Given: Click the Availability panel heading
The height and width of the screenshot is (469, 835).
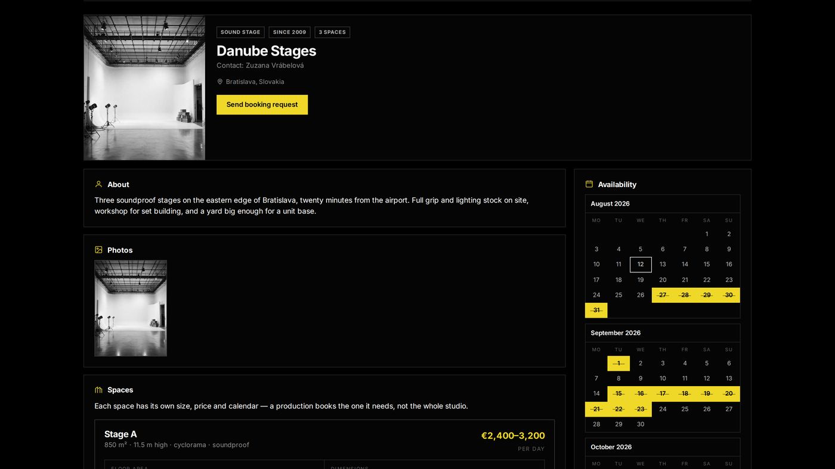Looking at the screenshot, I should pyautogui.click(x=617, y=185).
